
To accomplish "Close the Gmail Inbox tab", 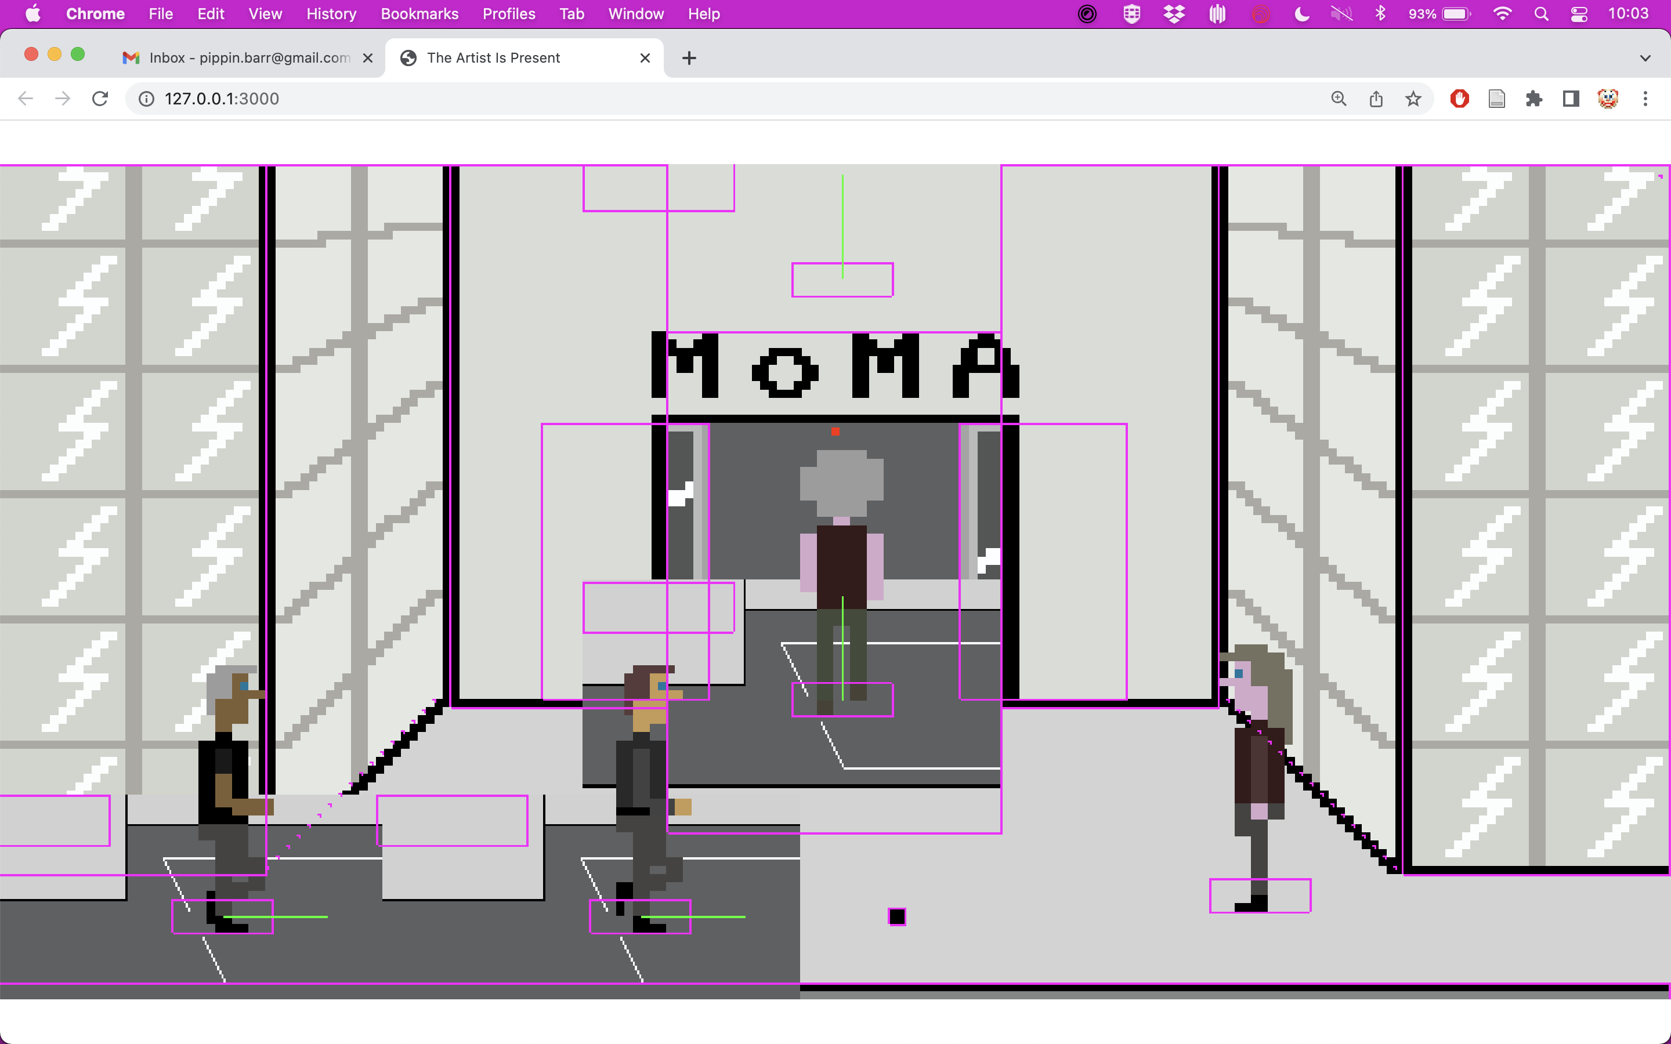I will (368, 58).
